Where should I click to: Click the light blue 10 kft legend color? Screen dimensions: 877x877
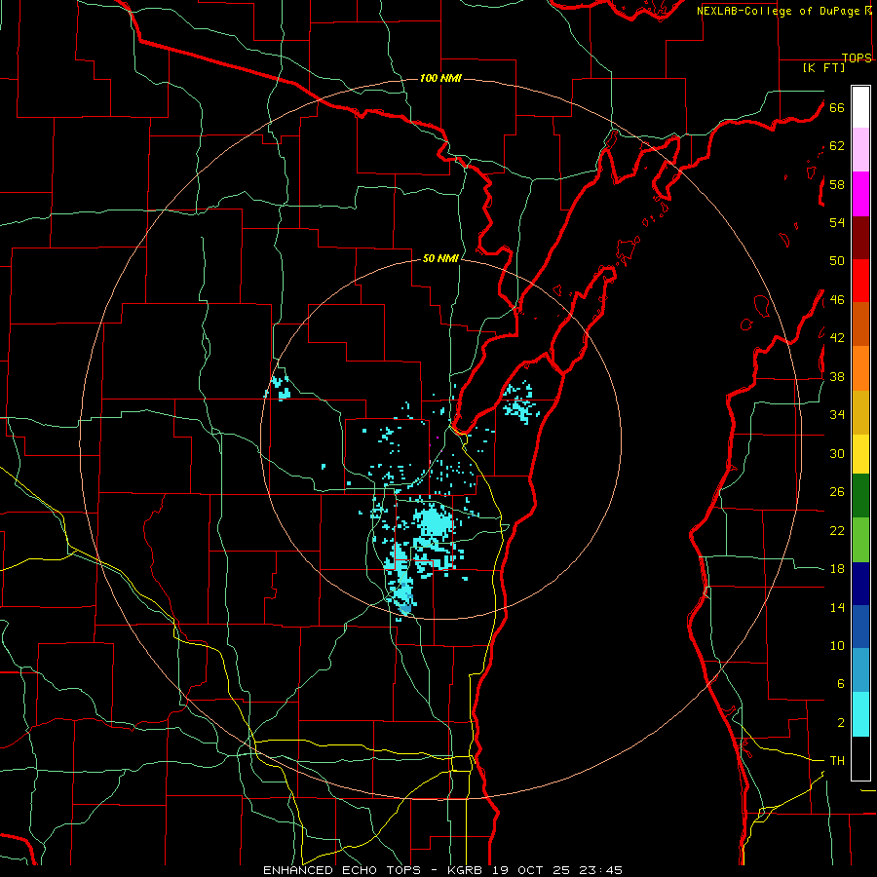(860, 670)
